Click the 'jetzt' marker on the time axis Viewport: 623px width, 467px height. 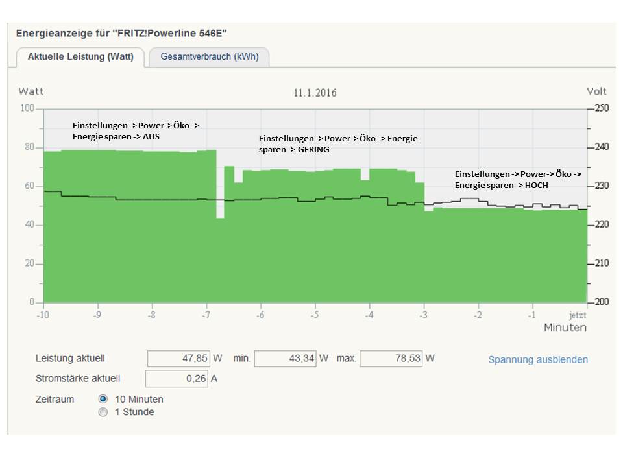click(577, 315)
